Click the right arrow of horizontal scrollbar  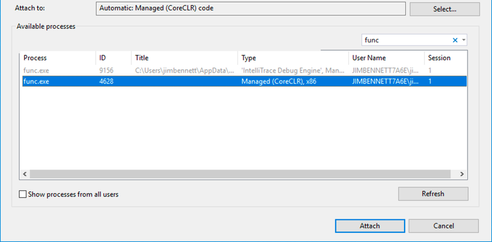point(462,174)
